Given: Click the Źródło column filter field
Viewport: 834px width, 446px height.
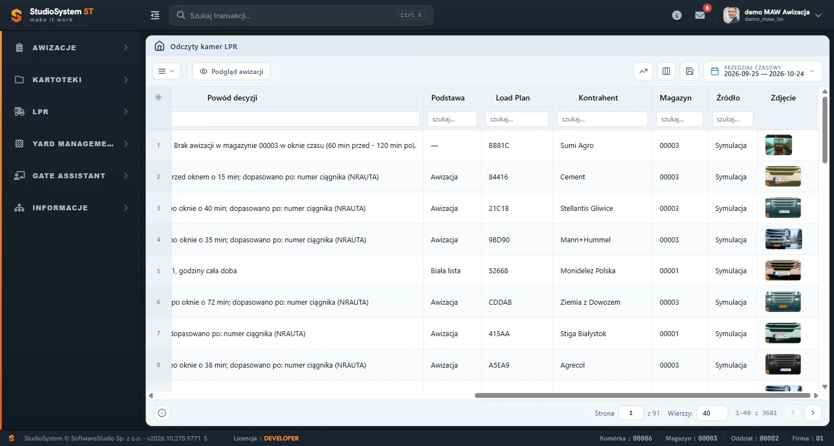Looking at the screenshot, I should [x=733, y=119].
